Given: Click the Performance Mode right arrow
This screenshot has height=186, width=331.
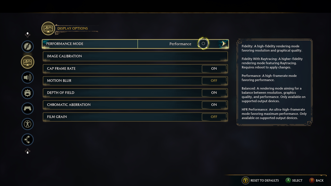Looking at the screenshot, I should (x=224, y=43).
